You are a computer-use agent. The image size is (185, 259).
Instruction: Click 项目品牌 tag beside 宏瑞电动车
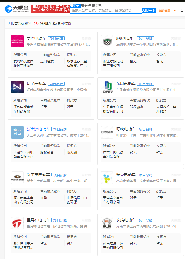pyautogui.click(x=145, y=220)
